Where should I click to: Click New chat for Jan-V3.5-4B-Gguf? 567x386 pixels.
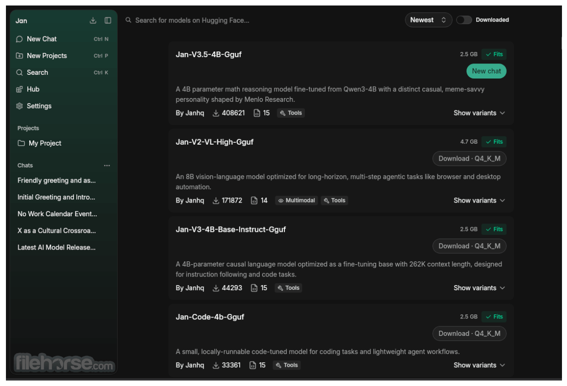[486, 71]
